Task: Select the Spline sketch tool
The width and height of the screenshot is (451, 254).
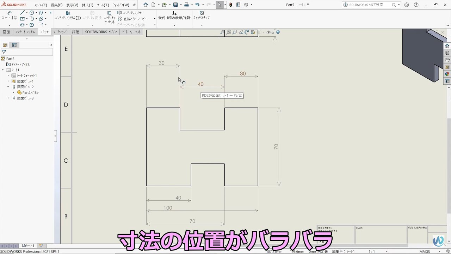Action: pos(41,13)
